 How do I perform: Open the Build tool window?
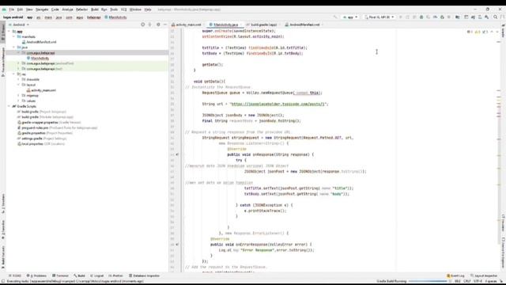coord(79,275)
